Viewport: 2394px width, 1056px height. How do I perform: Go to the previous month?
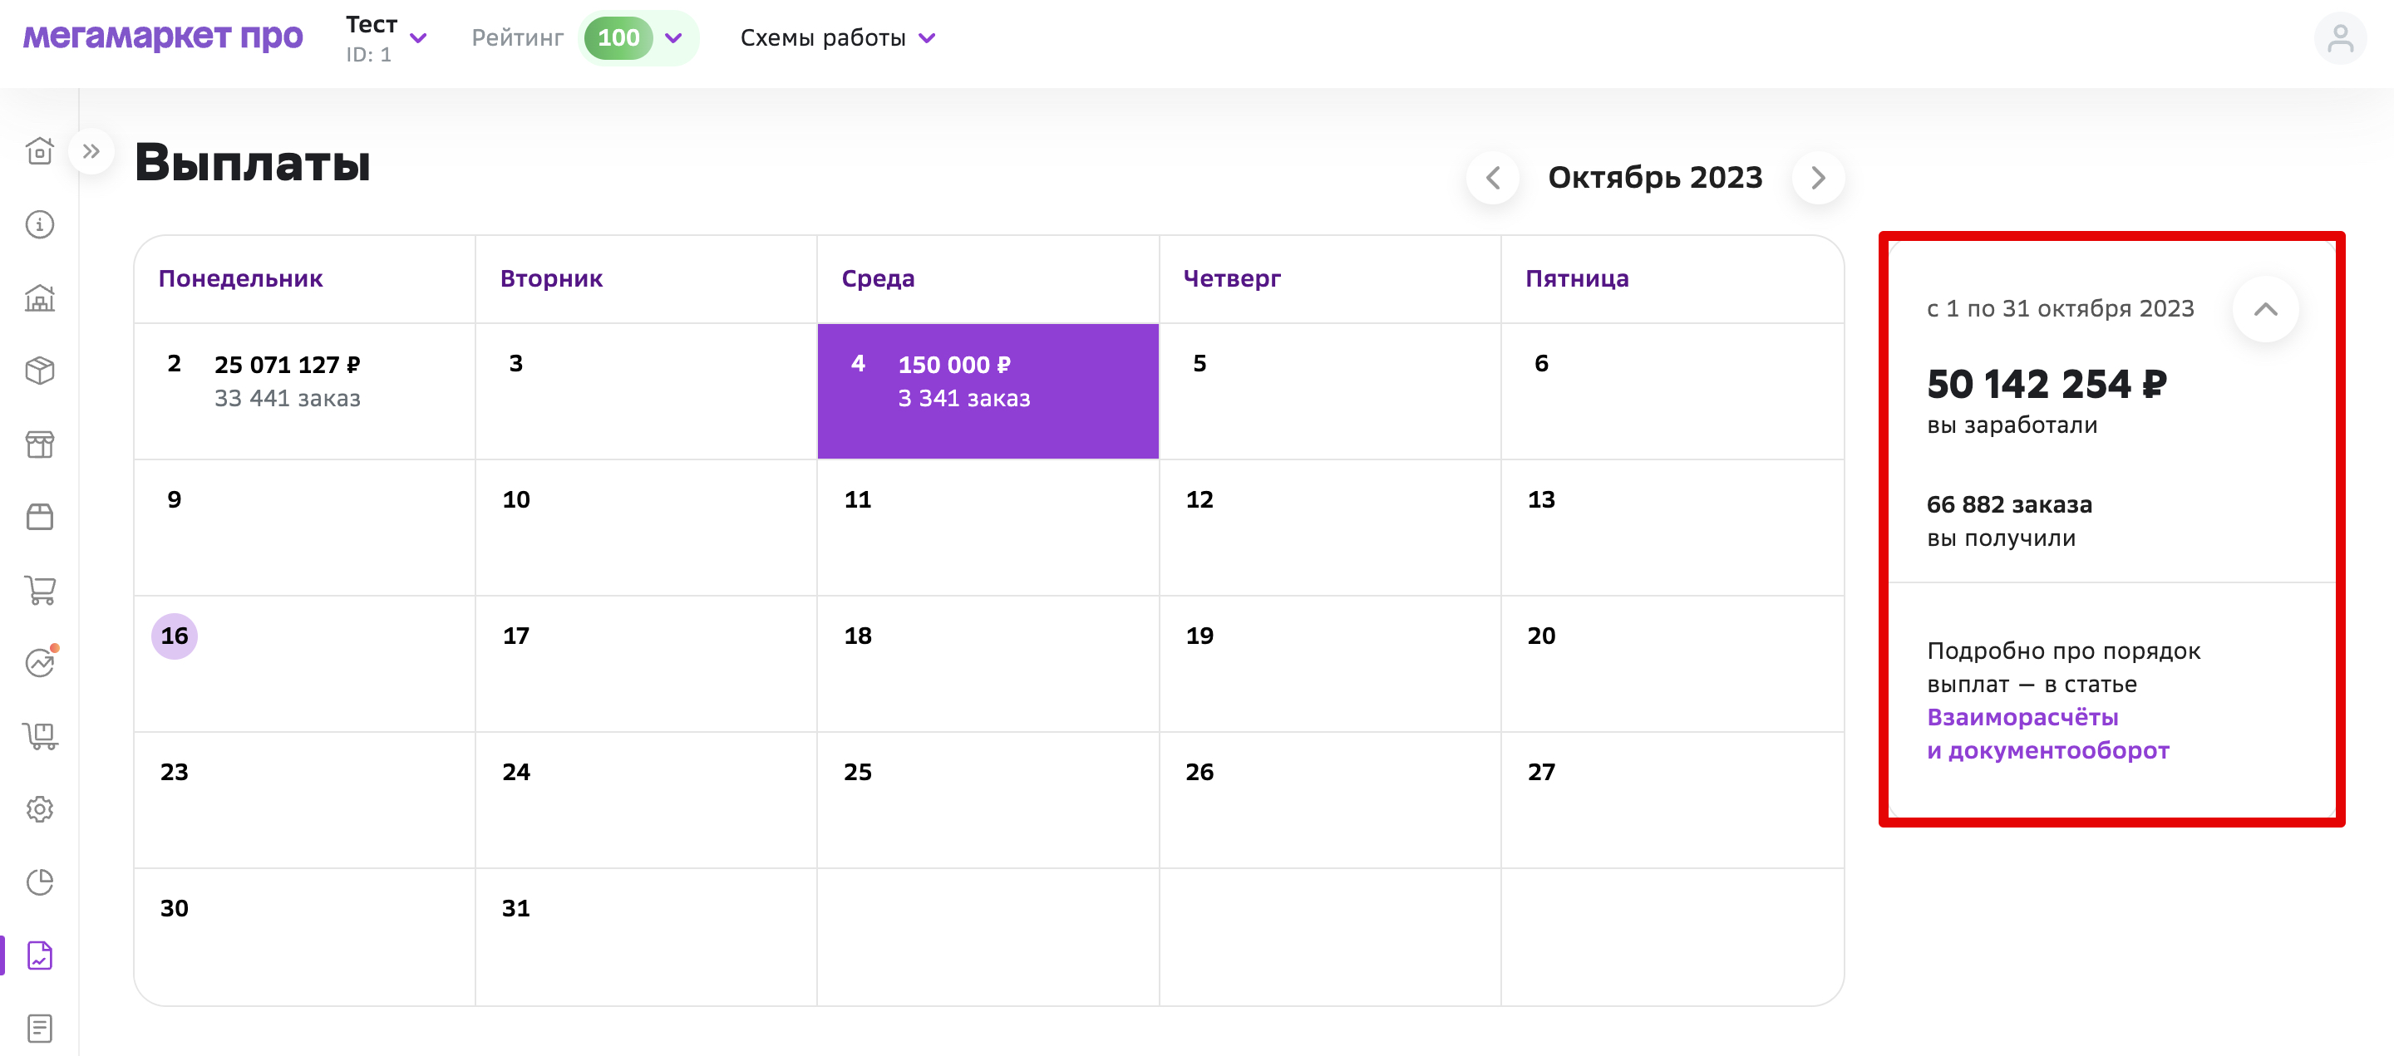click(1493, 178)
